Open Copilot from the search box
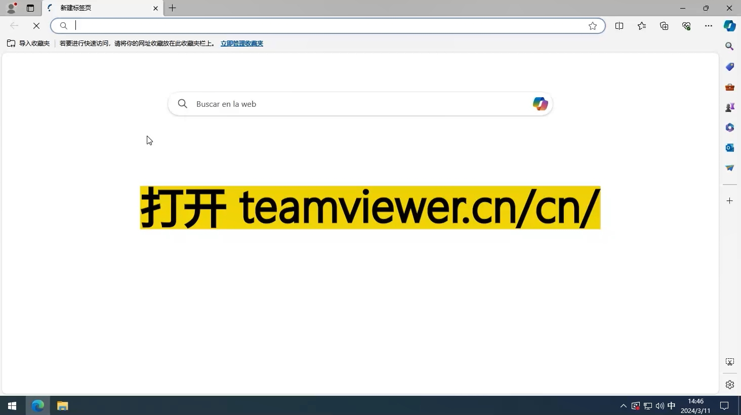 [x=540, y=104]
